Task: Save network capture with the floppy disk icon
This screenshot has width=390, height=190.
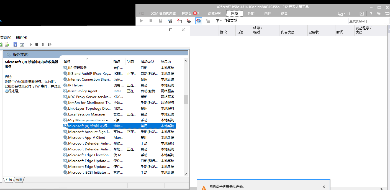Action: point(161,21)
